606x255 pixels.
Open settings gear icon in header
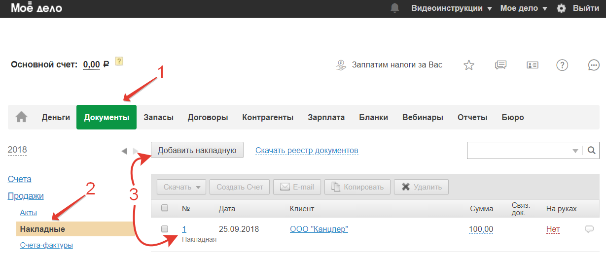pyautogui.click(x=561, y=8)
